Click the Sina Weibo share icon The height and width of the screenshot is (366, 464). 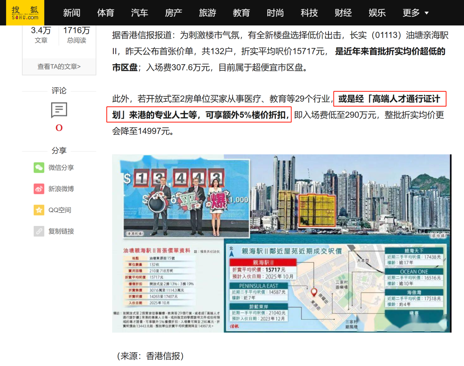39,189
